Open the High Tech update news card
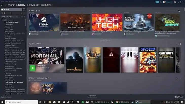The image size is (185, 104). coord(107,22)
